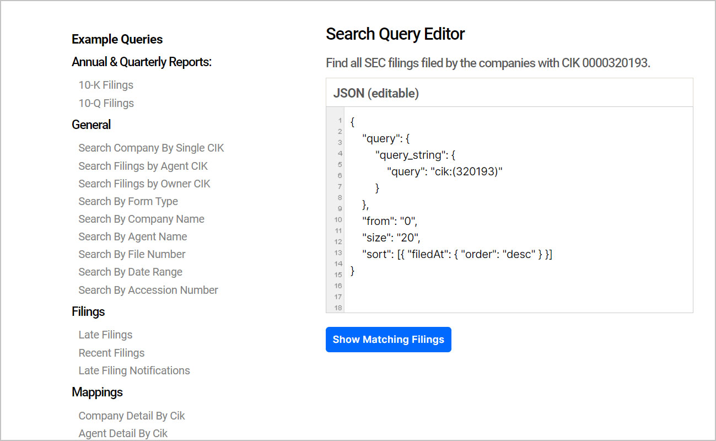Pick Search By Company Name example
This screenshot has height=441, width=716.
[141, 219]
